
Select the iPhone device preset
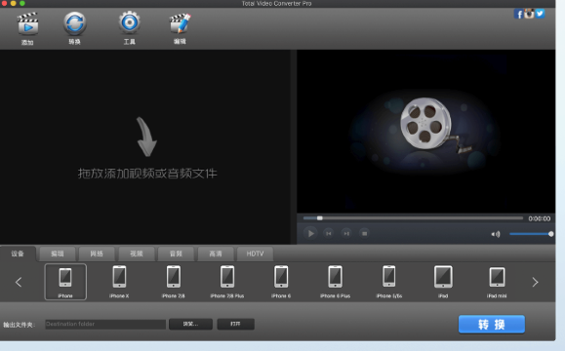65,282
